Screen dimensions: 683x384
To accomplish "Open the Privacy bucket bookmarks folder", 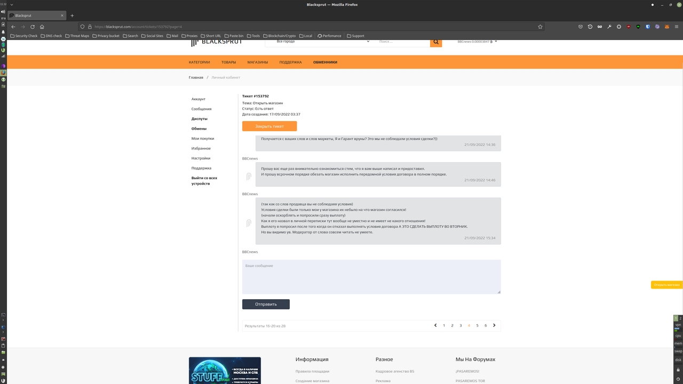I will (x=106, y=36).
